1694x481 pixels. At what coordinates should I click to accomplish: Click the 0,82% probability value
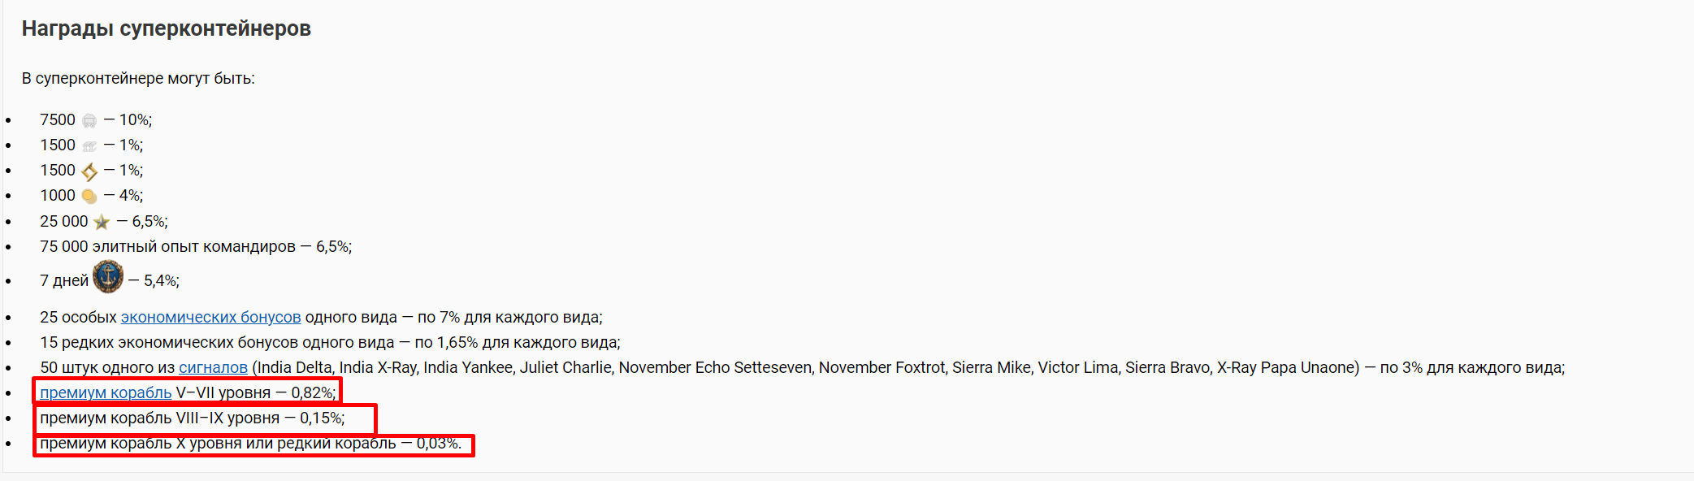[x=314, y=392]
